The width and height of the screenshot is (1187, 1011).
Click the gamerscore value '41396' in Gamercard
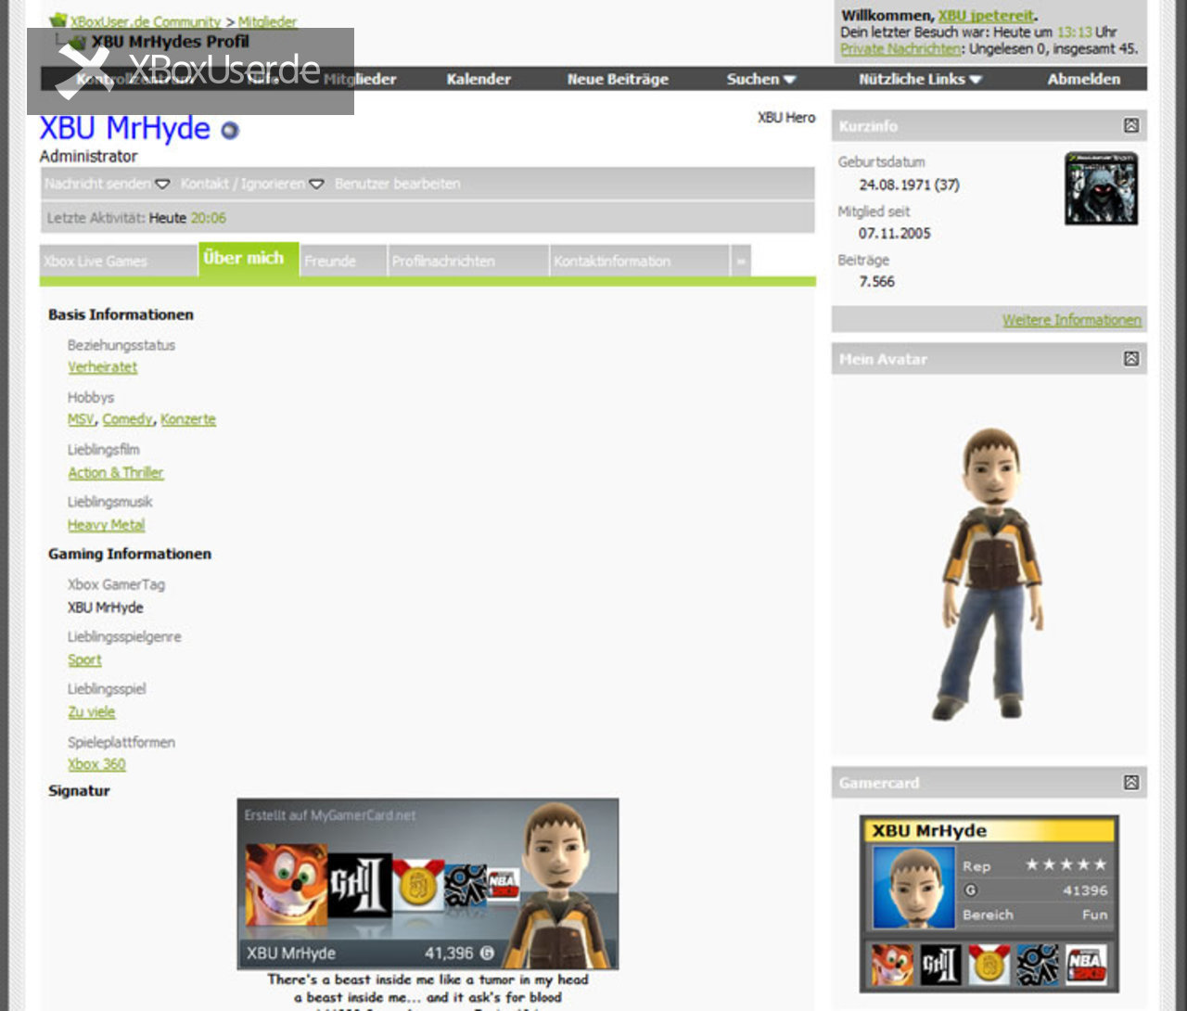(x=1085, y=890)
